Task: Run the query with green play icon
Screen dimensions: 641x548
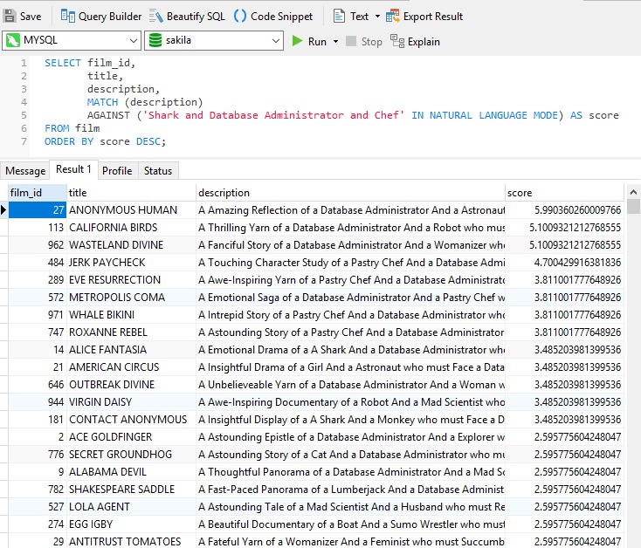Action: click(x=297, y=41)
